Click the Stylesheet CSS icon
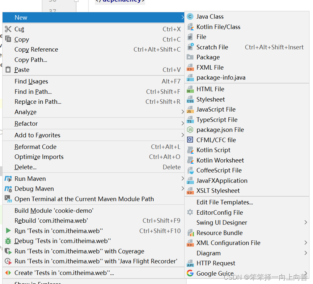Viewport: 313px width, 284px height. (190, 99)
